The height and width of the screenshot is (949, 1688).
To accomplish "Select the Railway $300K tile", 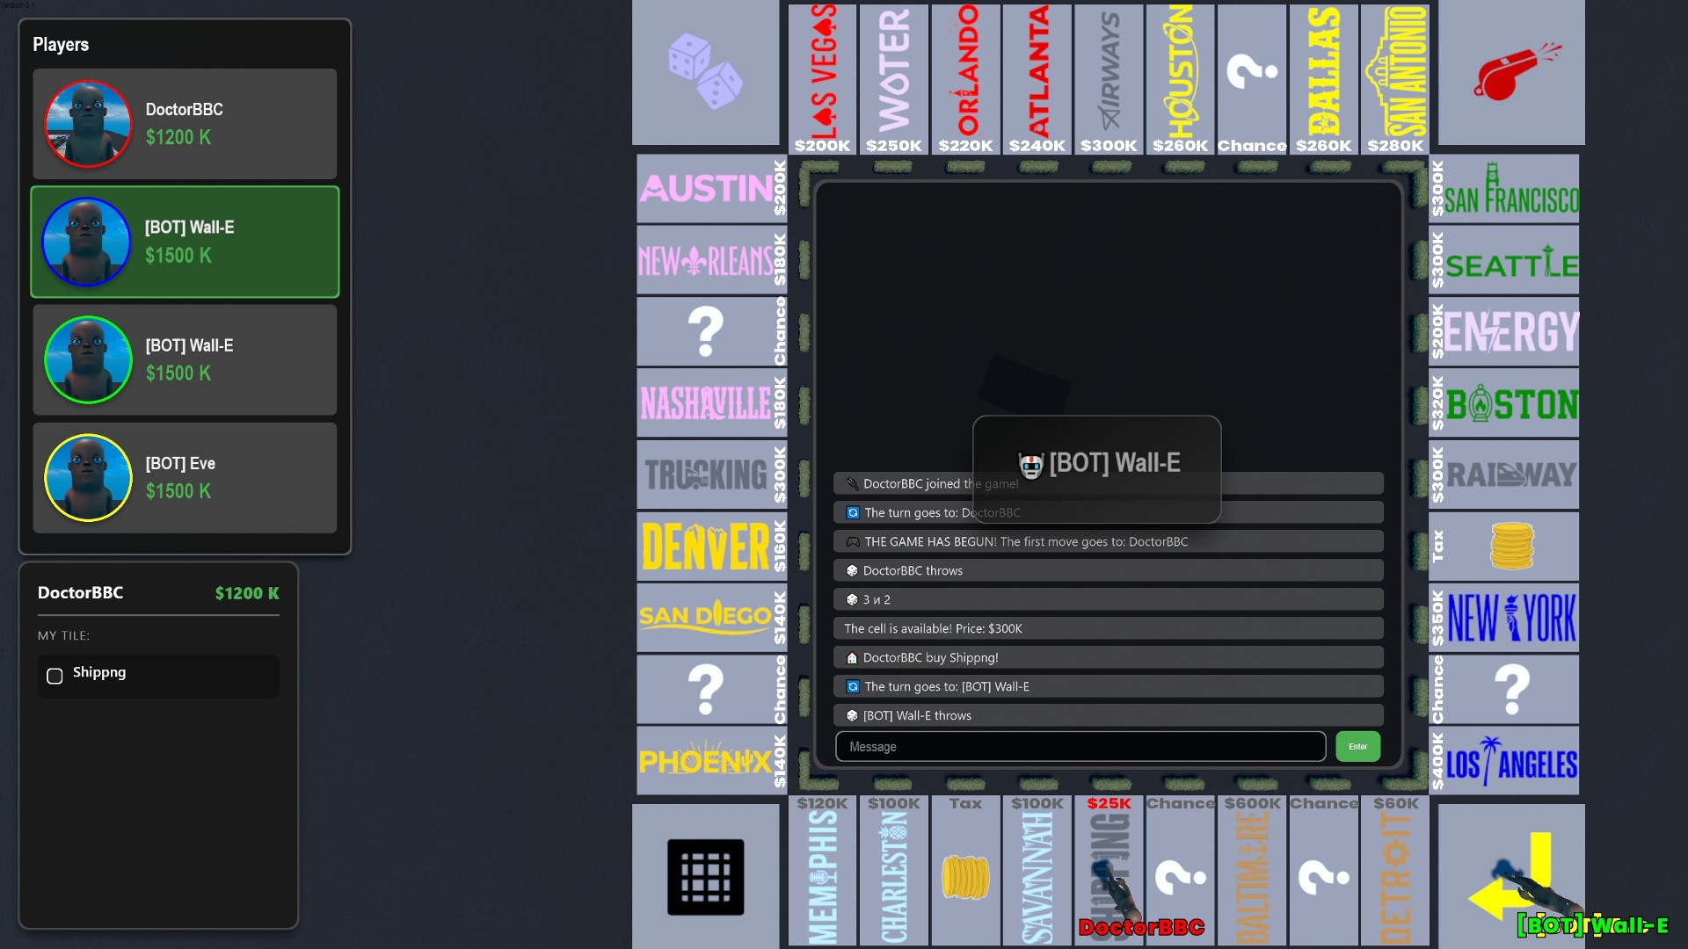I will coord(1503,474).
